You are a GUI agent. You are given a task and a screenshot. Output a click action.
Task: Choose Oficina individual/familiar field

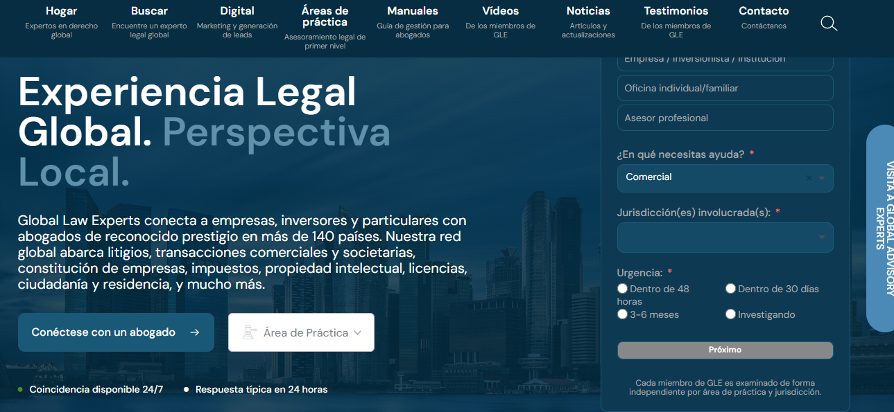[x=725, y=88]
